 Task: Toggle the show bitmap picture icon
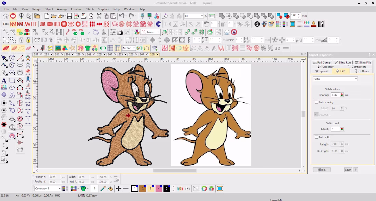coord(58,48)
